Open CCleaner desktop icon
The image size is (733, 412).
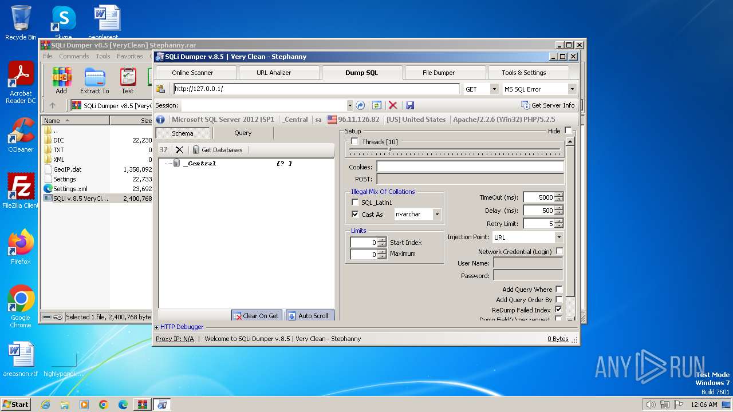point(21,136)
